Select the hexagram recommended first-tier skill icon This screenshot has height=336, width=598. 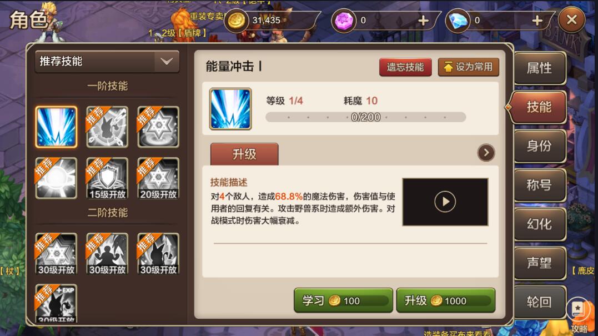[x=158, y=127]
